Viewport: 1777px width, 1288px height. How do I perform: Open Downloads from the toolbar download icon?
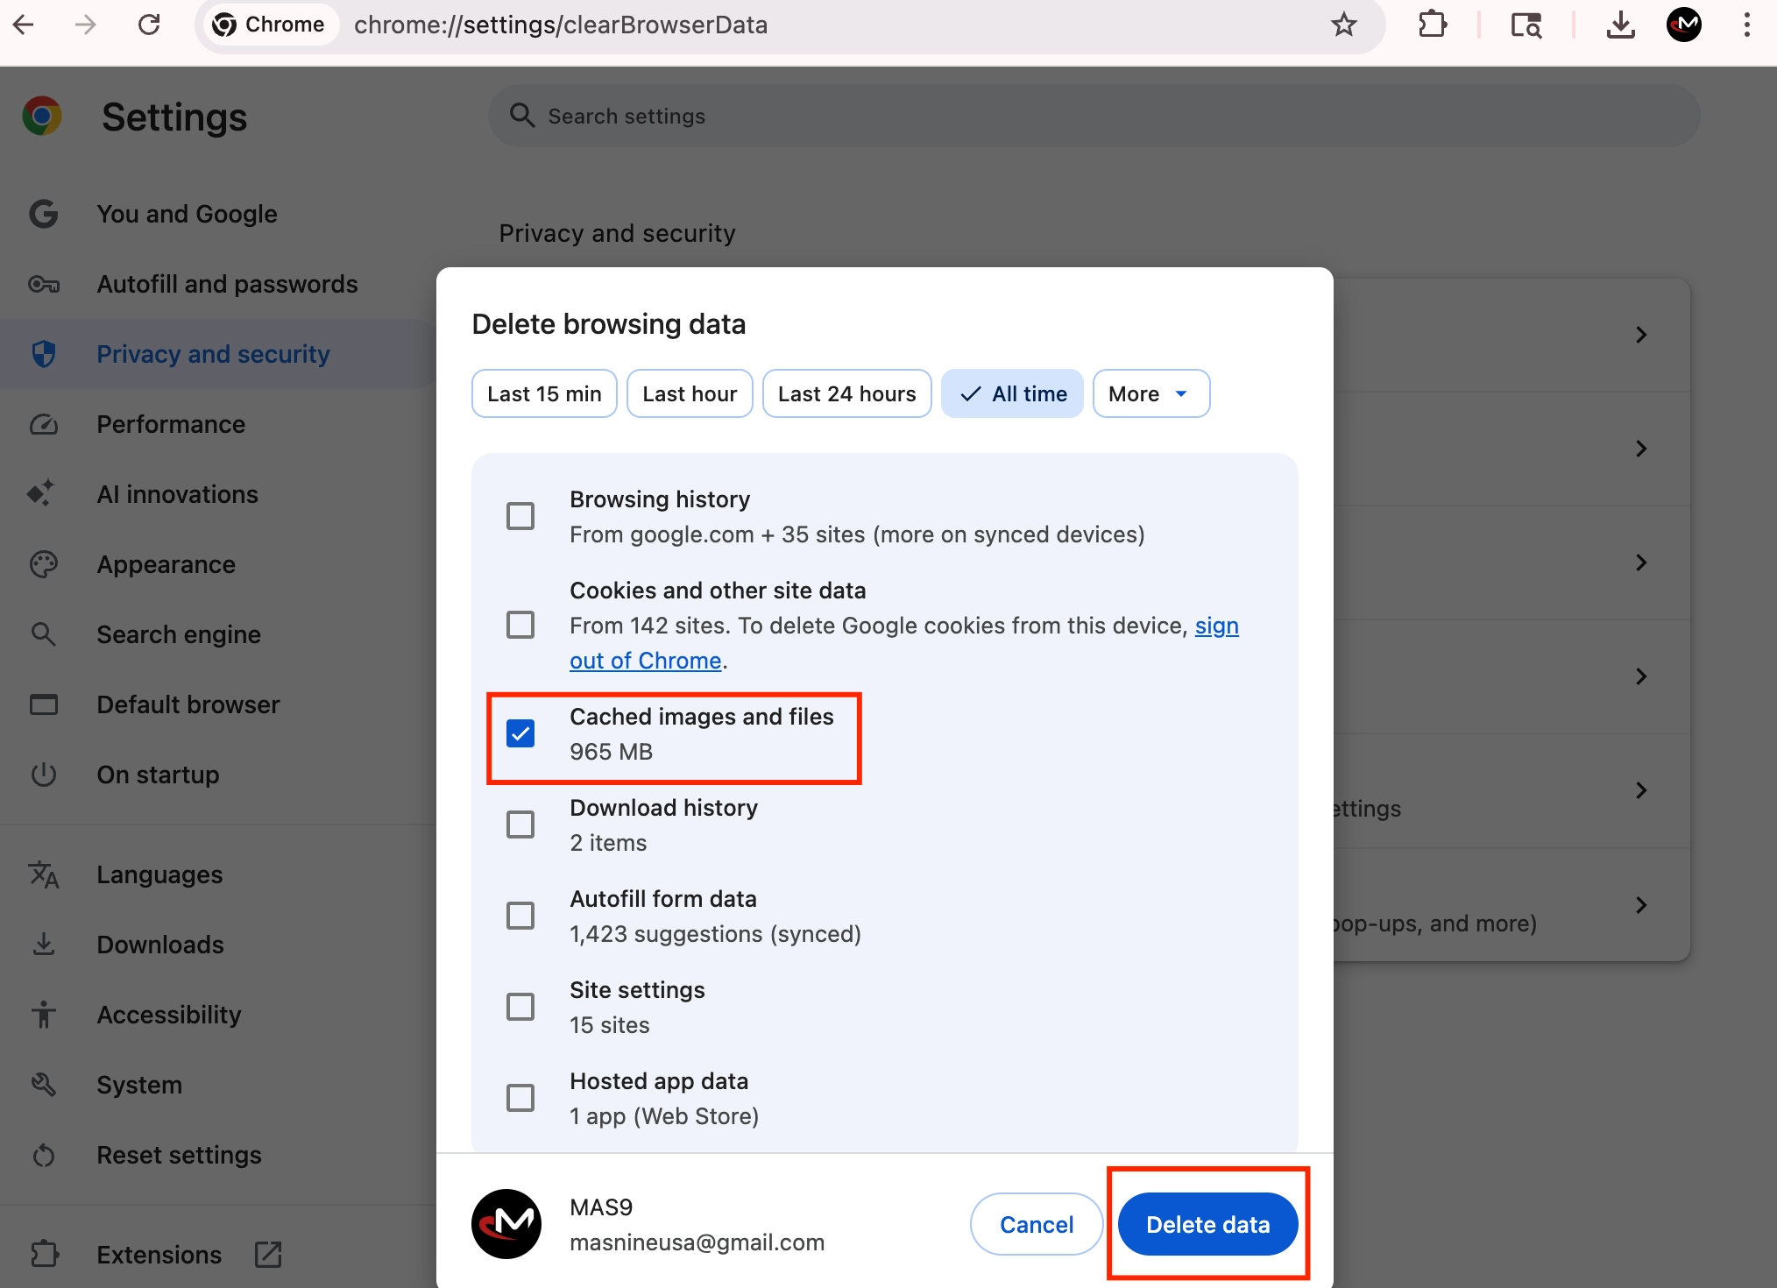coord(1620,25)
